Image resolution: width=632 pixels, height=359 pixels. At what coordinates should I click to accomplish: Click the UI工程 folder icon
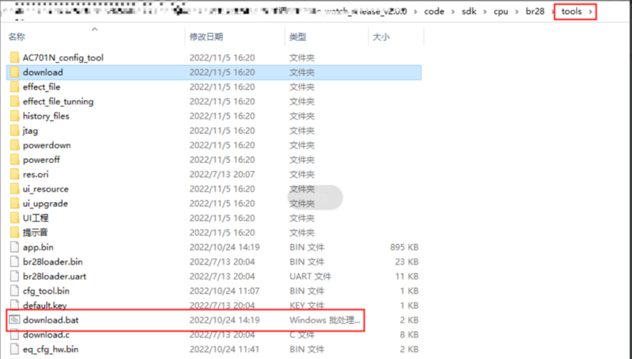coord(14,218)
